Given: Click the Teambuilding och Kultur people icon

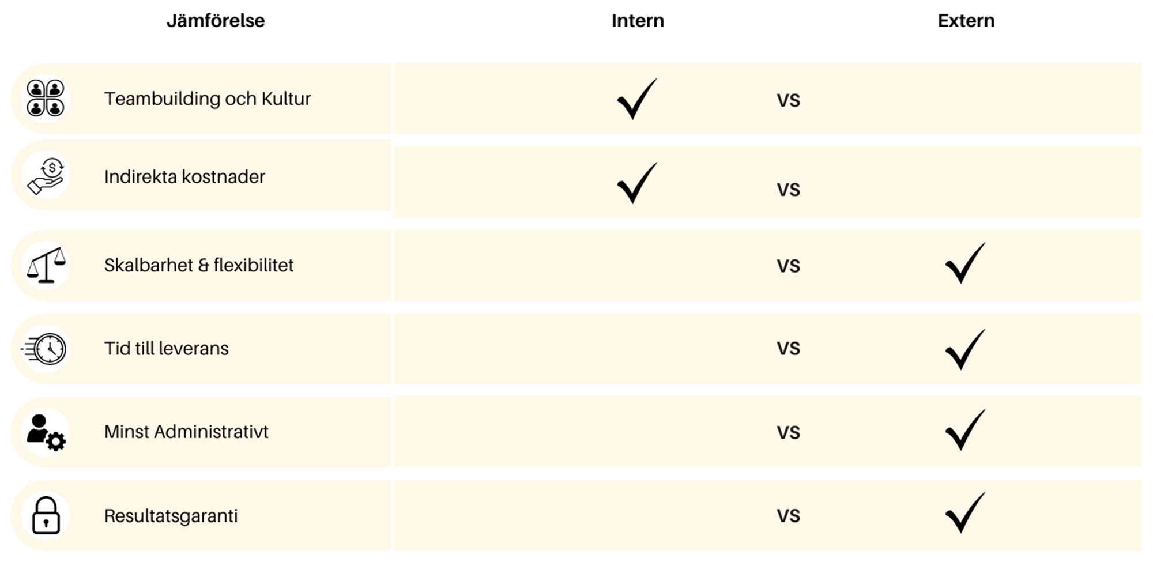Looking at the screenshot, I should 46,98.
